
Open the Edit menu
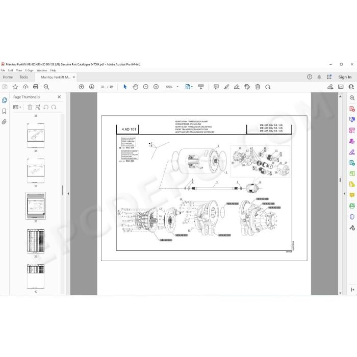[x=11, y=70]
